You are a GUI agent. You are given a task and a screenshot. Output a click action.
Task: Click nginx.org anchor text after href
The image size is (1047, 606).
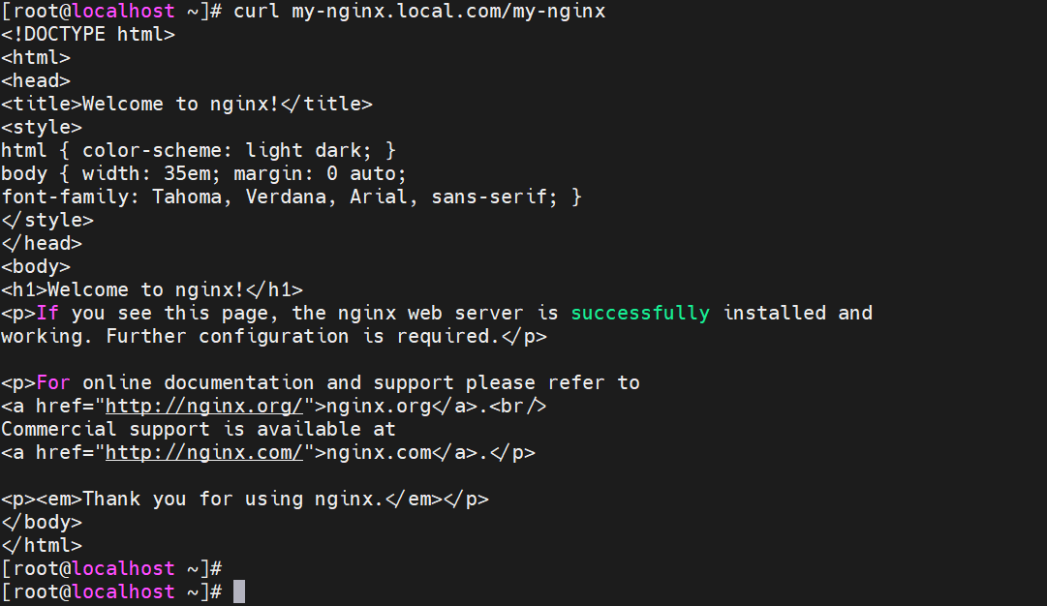click(x=379, y=406)
